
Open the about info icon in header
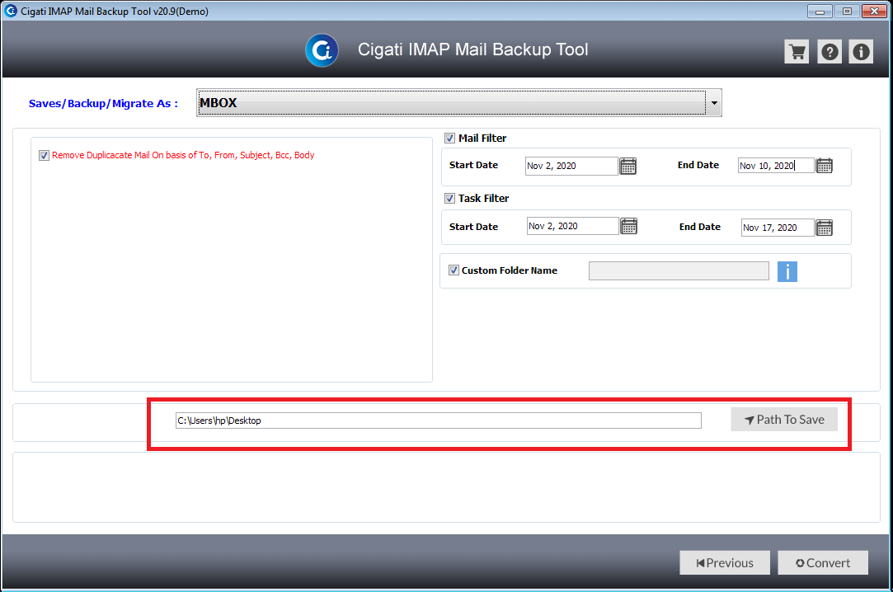(861, 52)
